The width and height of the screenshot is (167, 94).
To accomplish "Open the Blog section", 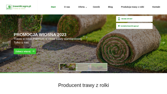I will (x=110, y=7).
